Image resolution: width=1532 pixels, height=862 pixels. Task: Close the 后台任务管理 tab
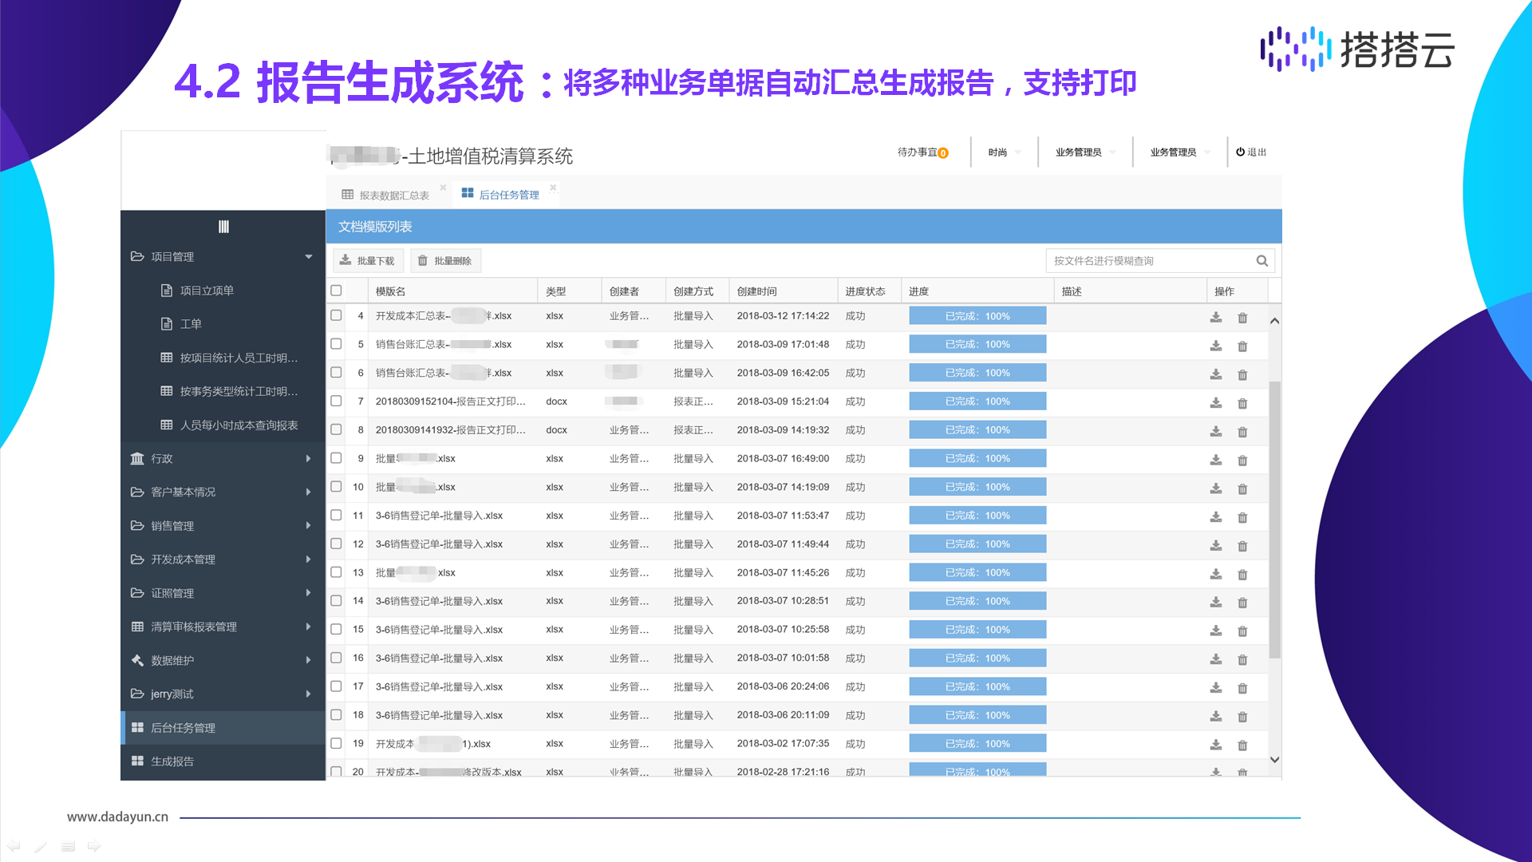(x=553, y=188)
